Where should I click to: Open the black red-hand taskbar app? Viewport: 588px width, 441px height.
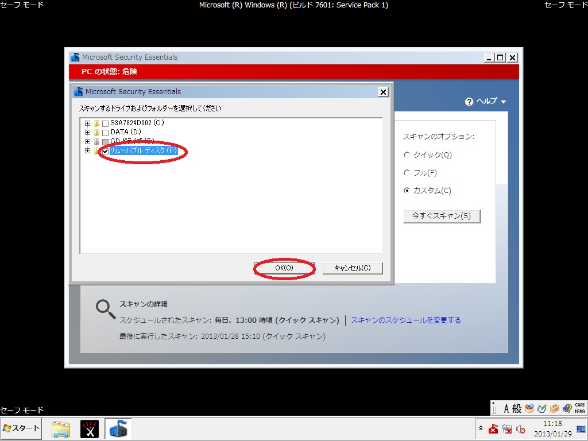click(90, 429)
